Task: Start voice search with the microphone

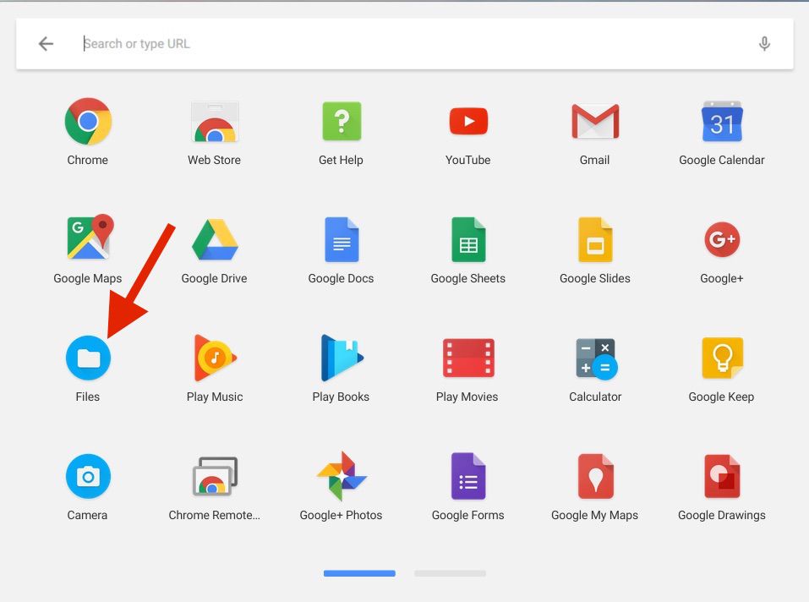Action: 764,43
